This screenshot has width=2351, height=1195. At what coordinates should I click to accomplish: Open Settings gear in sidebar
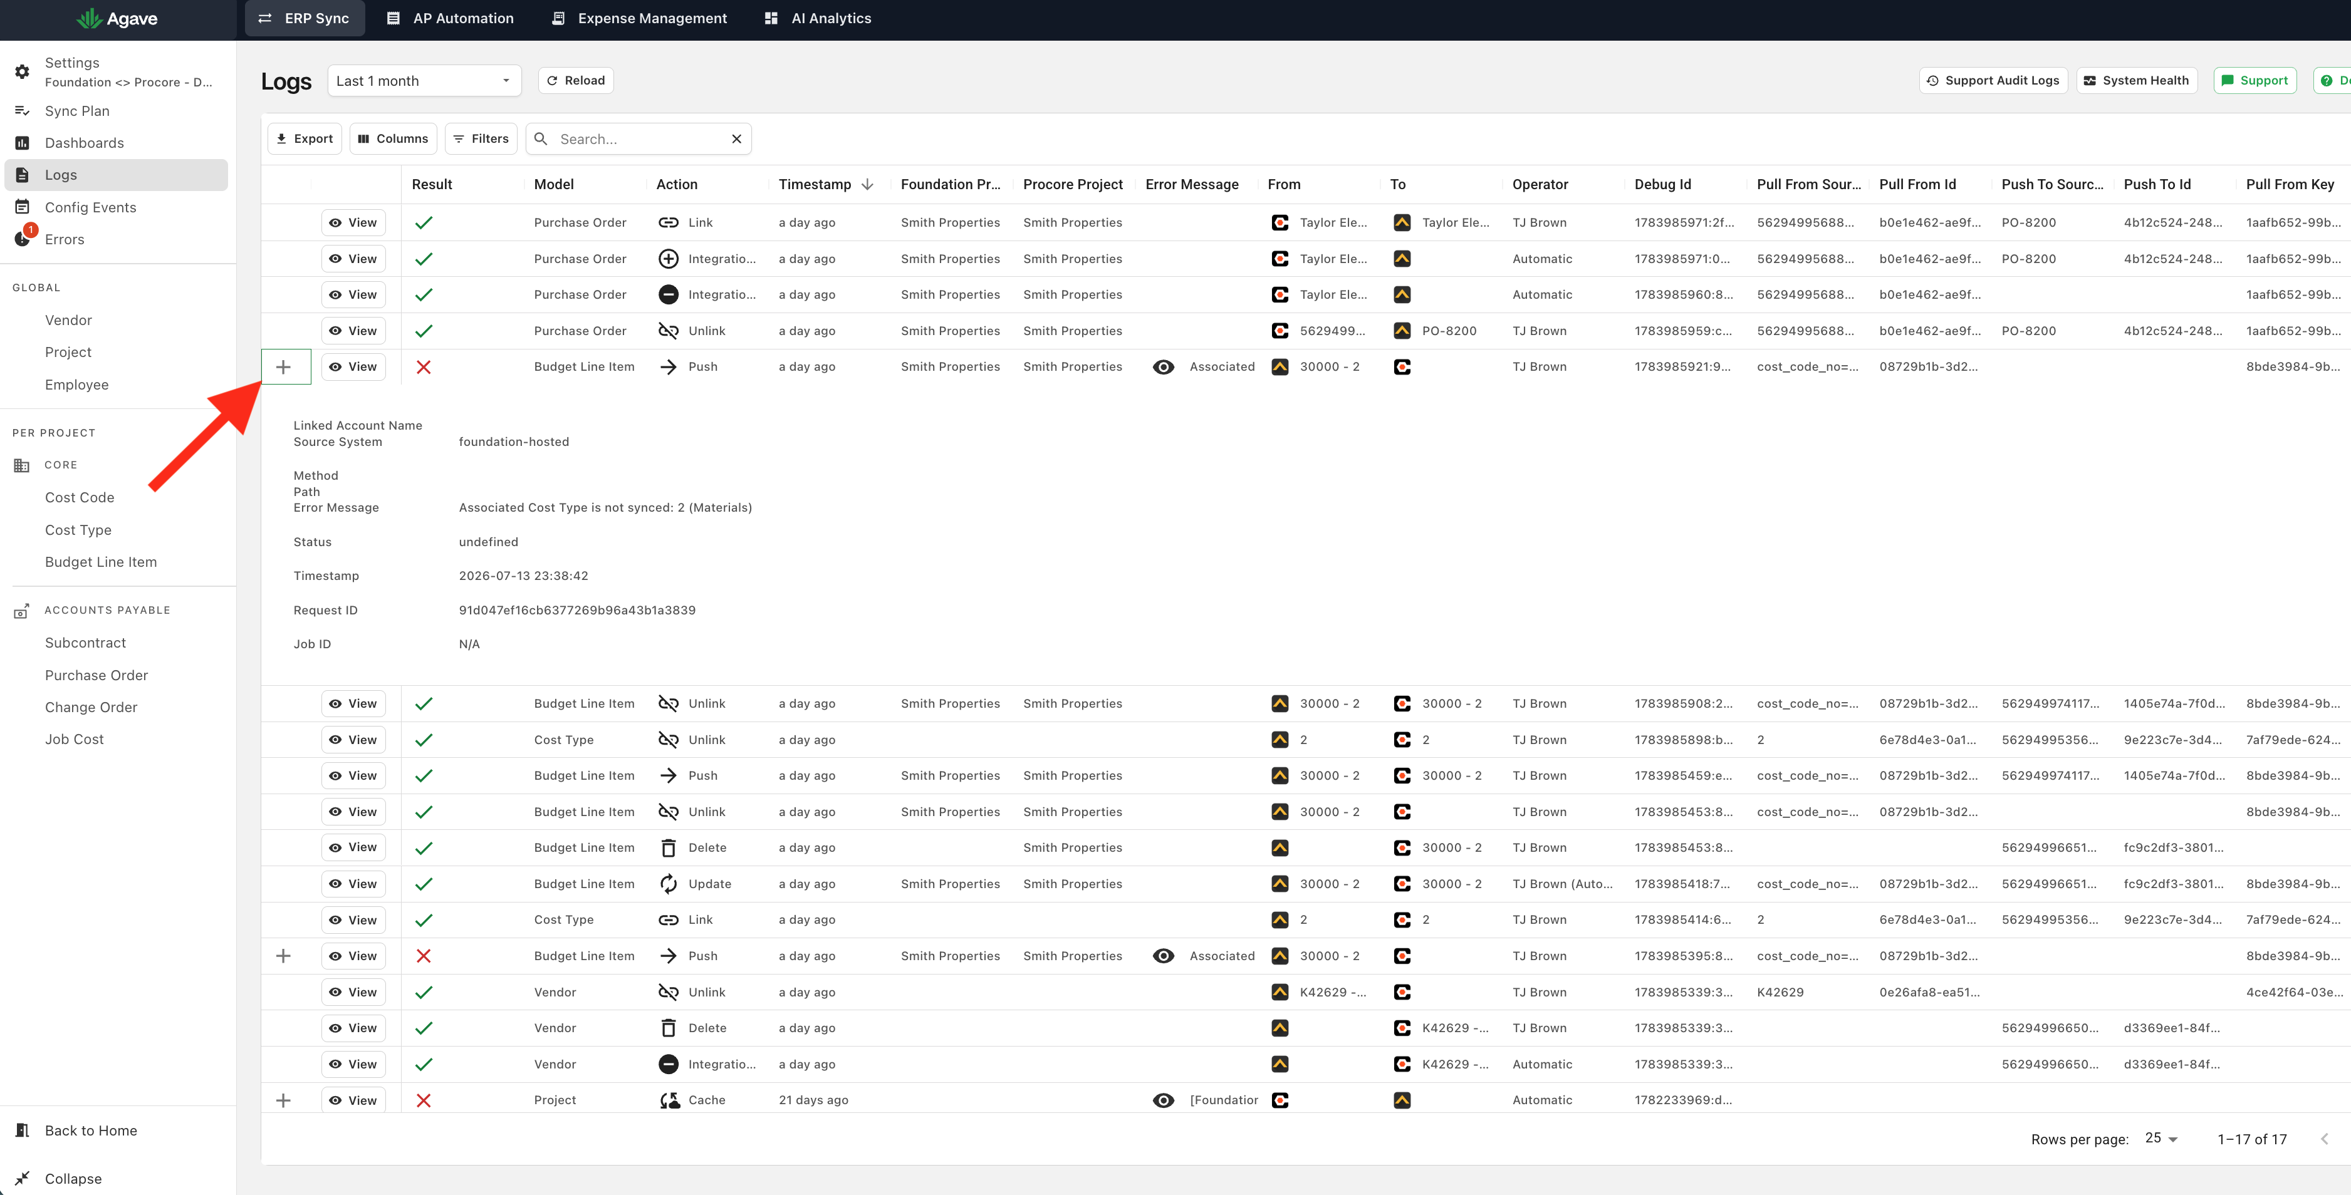pos(22,71)
